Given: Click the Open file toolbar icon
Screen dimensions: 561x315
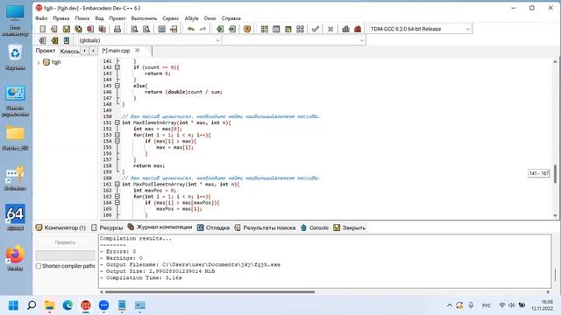Looking at the screenshot, I should pyautogui.click(x=54, y=29).
